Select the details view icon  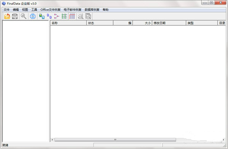[72, 16]
